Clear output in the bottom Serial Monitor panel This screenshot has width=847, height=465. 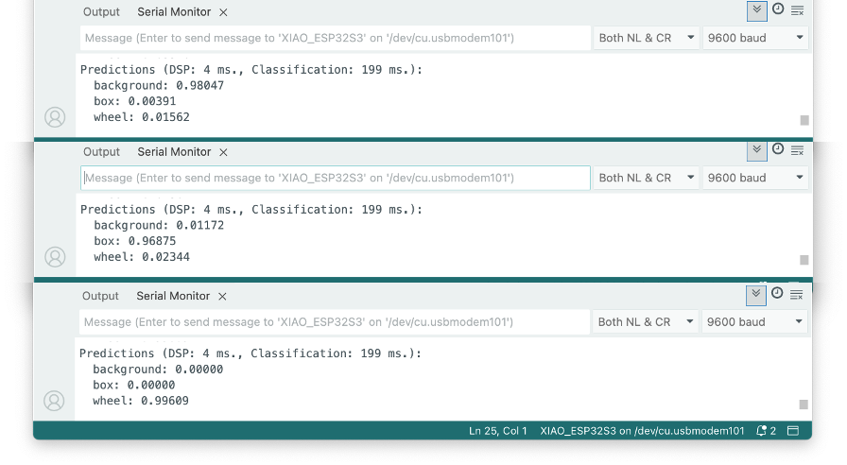pyautogui.click(x=797, y=295)
